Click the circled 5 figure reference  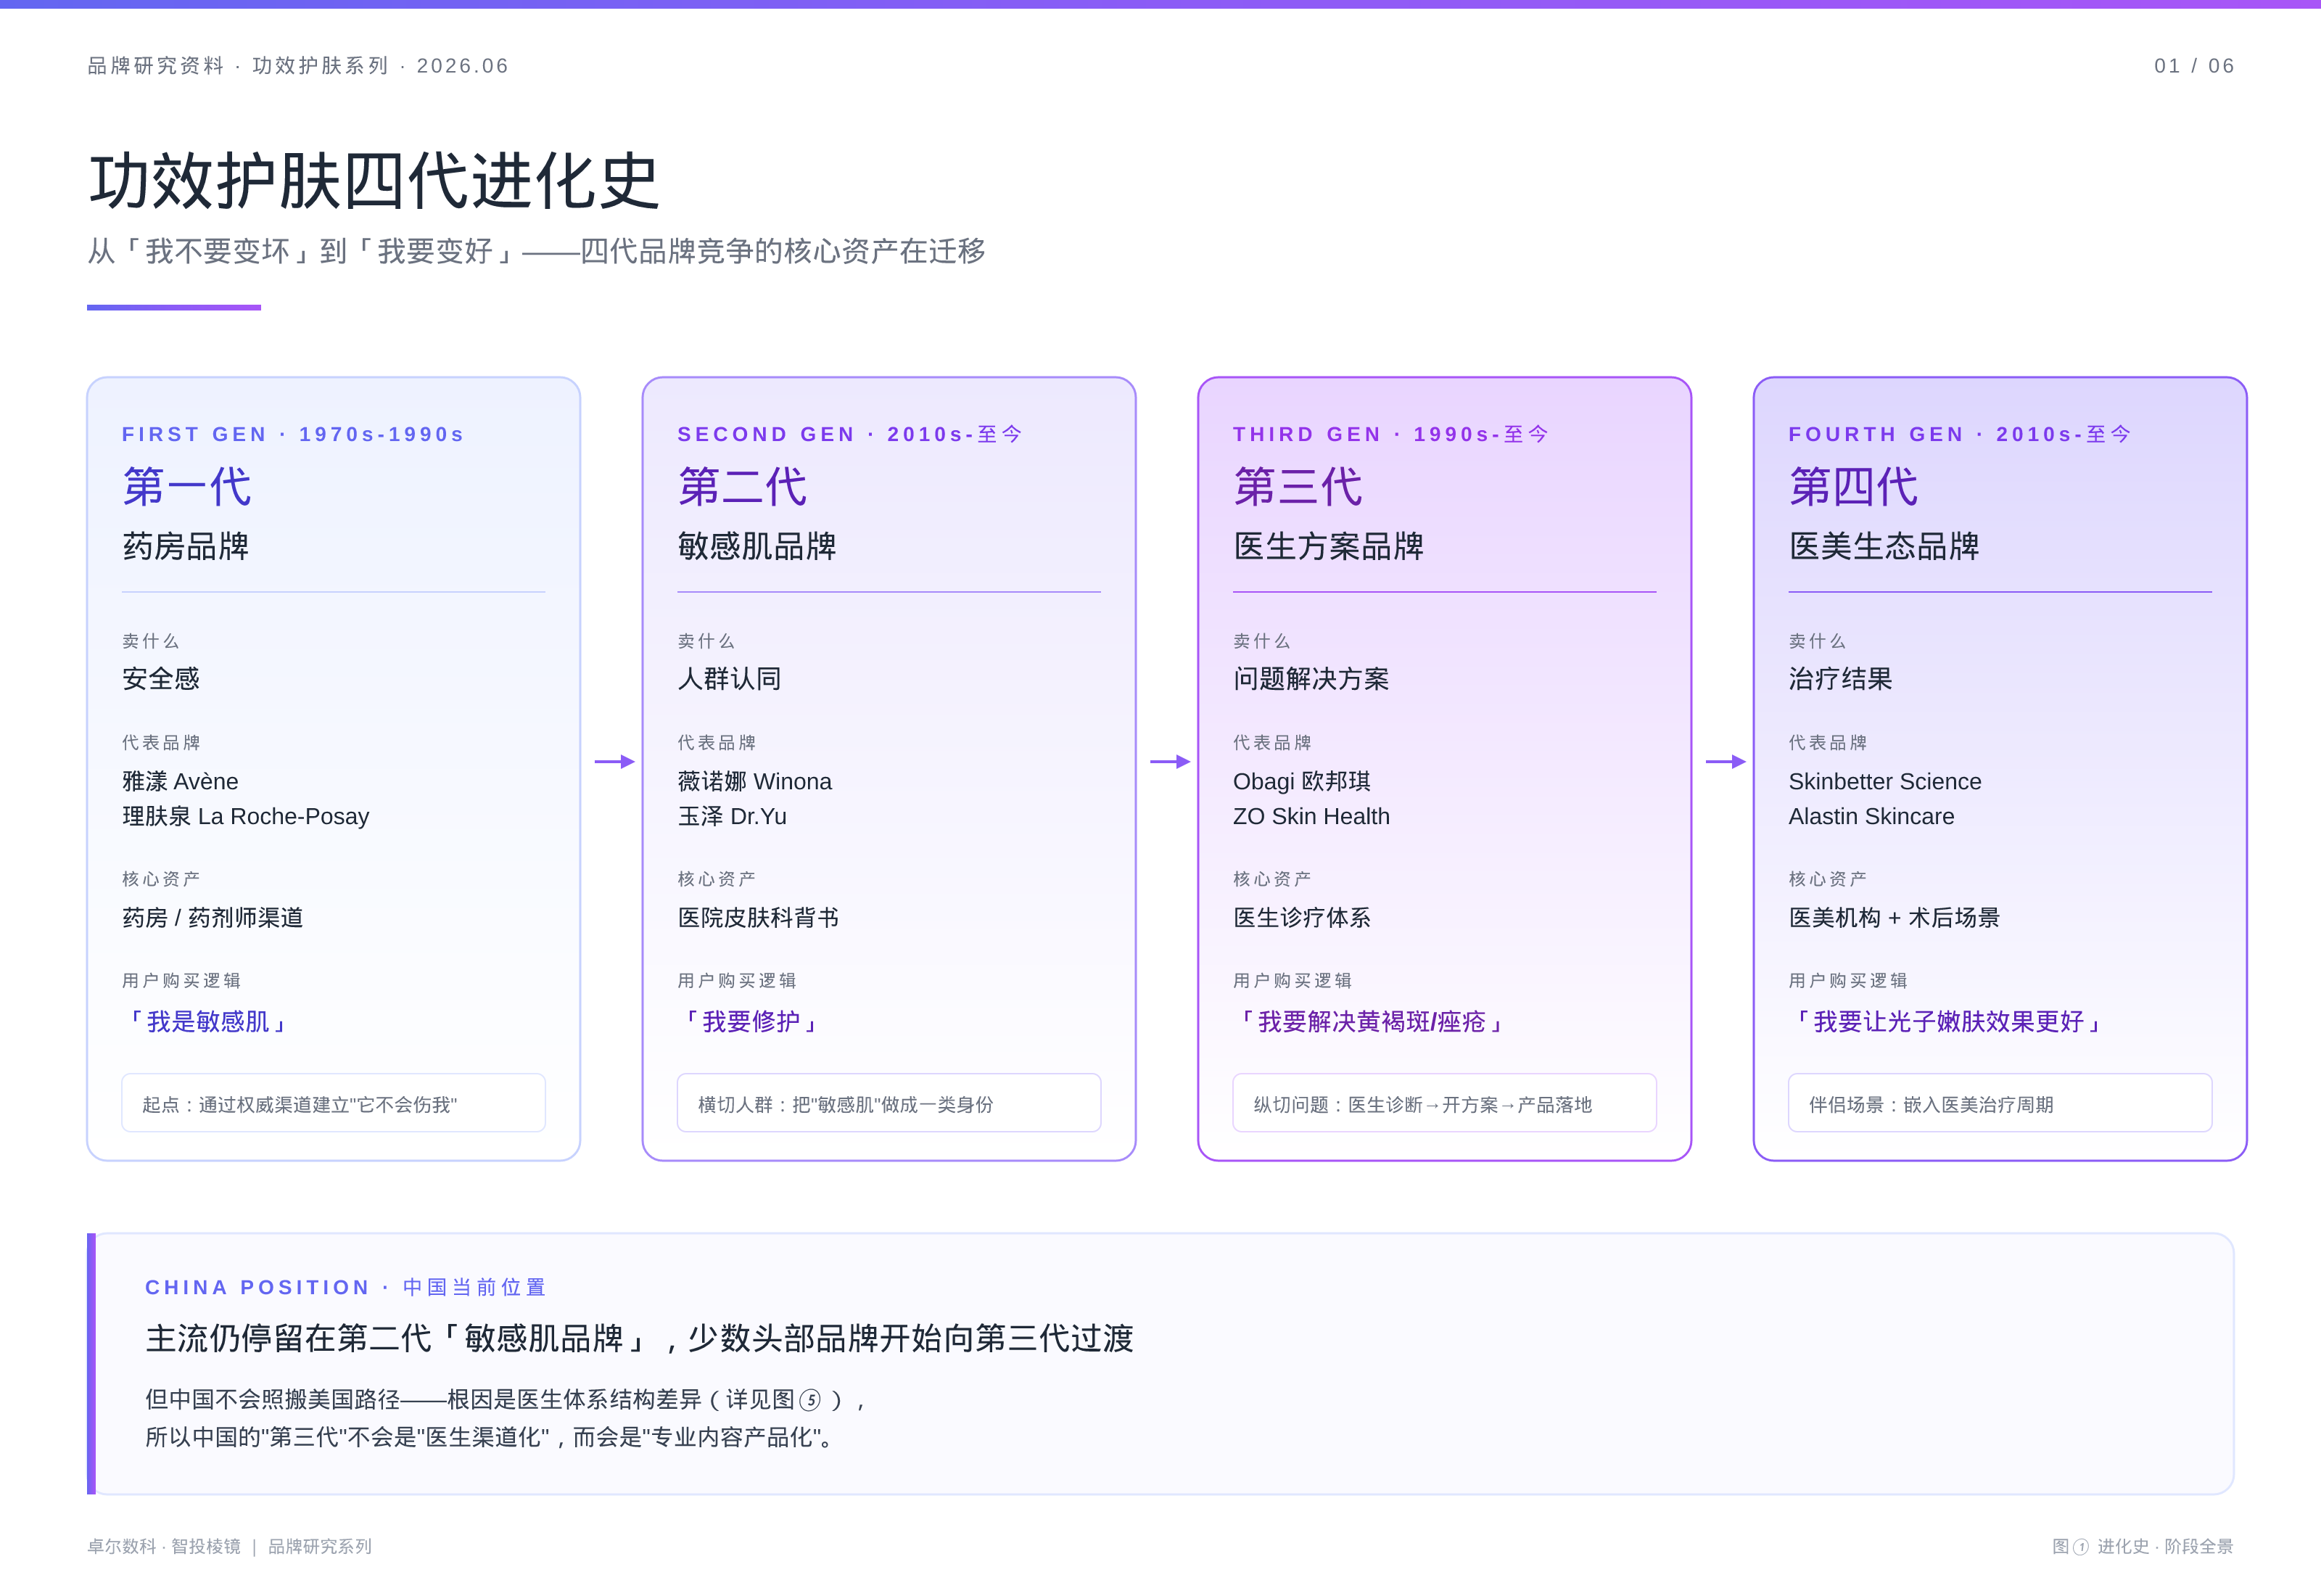click(809, 1400)
